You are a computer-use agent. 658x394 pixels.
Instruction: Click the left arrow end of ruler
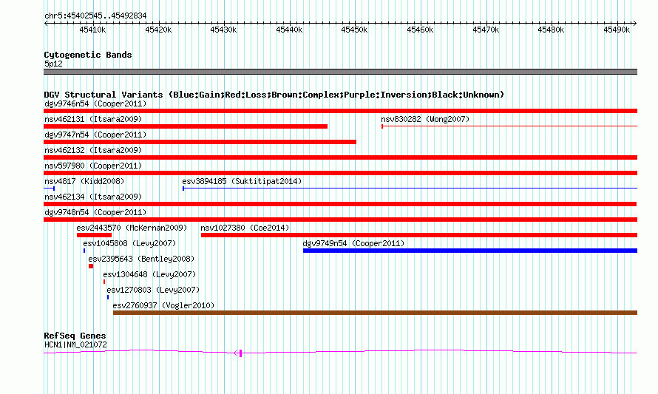pyautogui.click(x=46, y=24)
